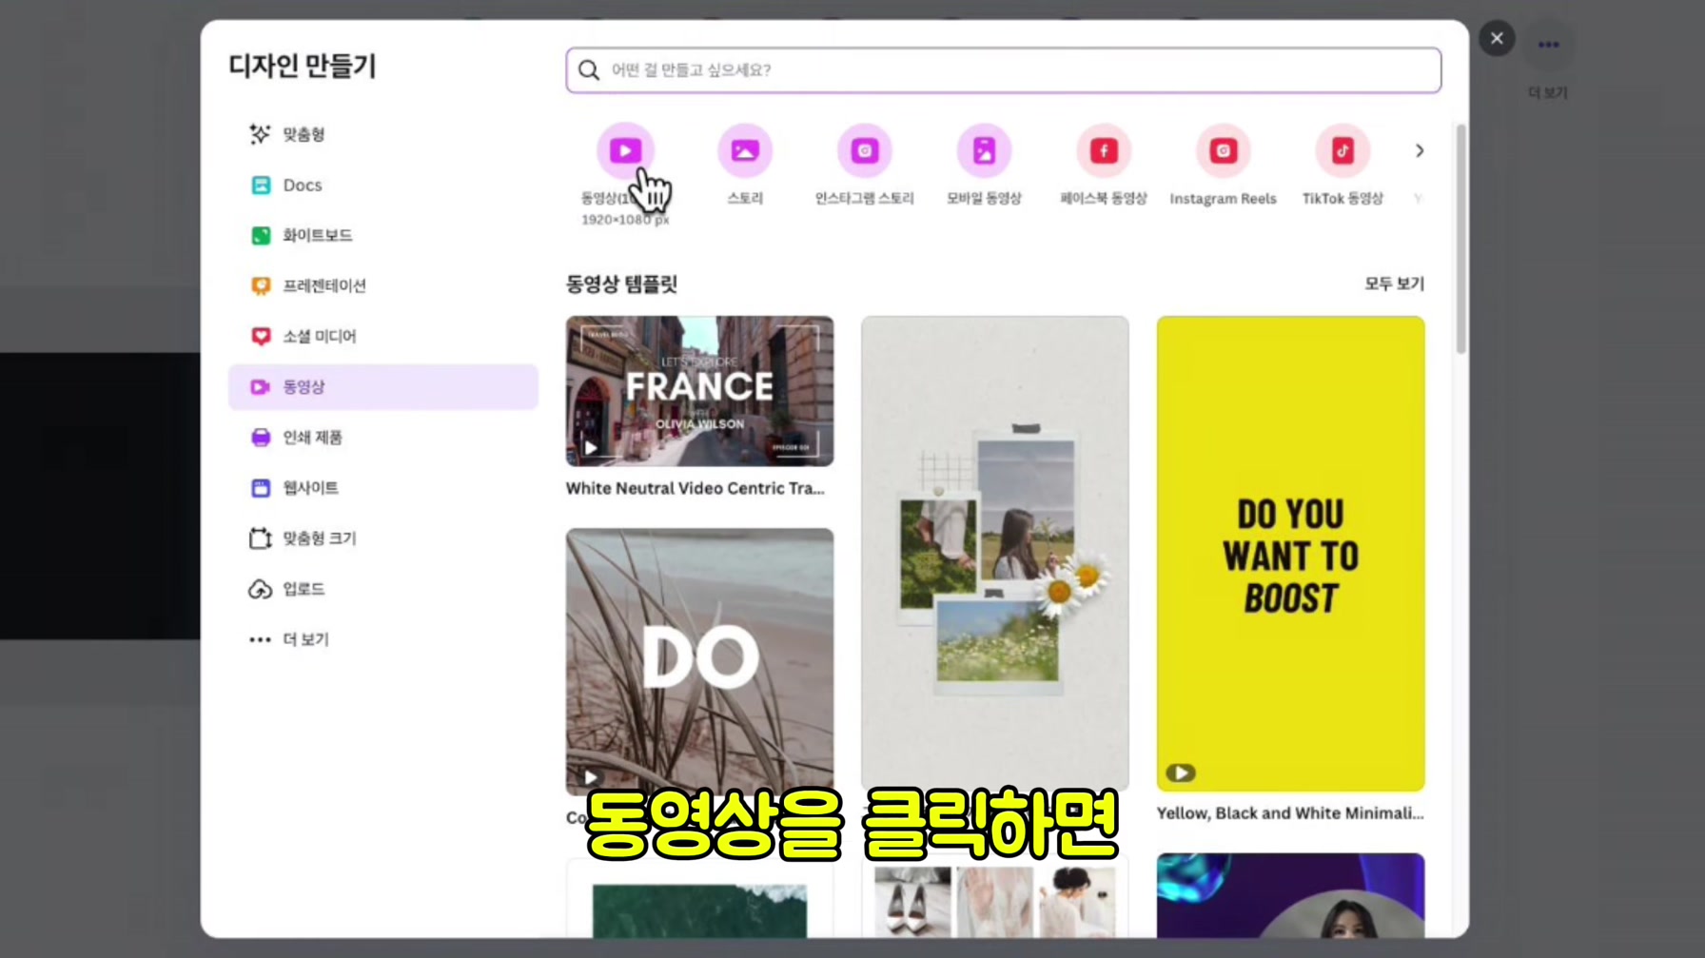Click the 업로드 cloud icon
The width and height of the screenshot is (1705, 958).
coord(260,589)
